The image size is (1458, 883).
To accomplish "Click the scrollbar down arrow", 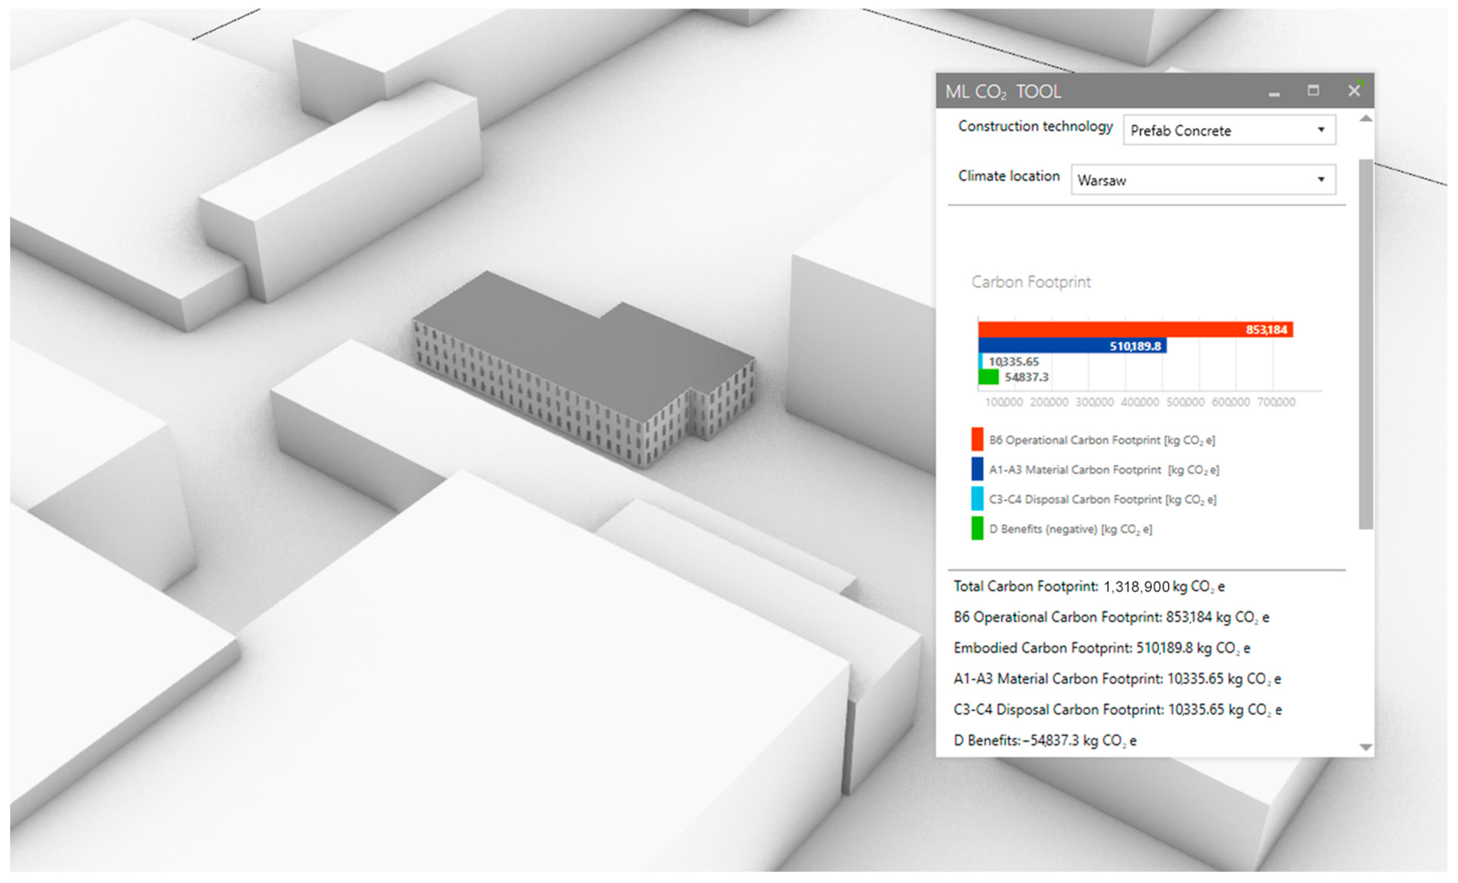I will point(1366,748).
